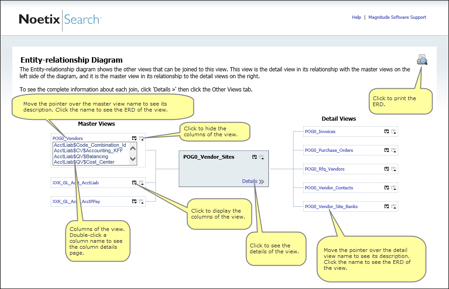
Task: Click the Entity-relationship Diagram heading
Action: [72, 60]
